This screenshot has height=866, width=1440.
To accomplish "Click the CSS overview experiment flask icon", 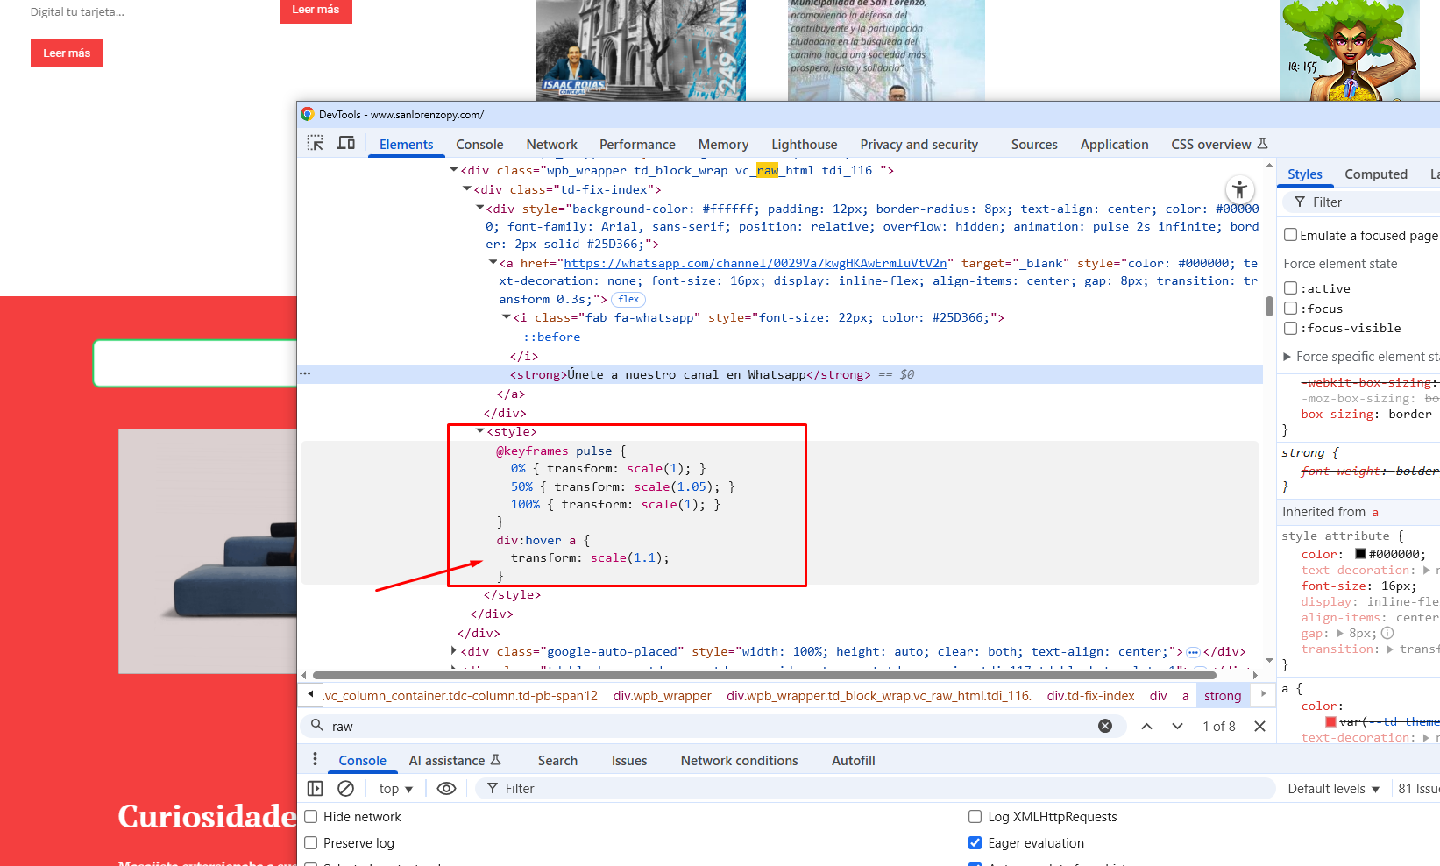I will pos(1262,144).
